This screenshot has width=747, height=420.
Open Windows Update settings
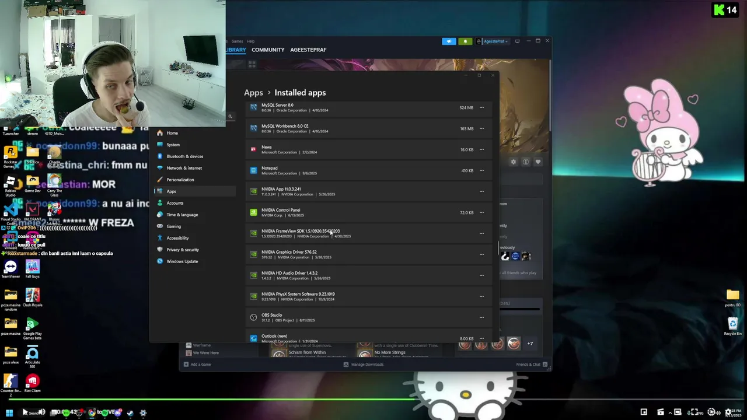[x=195, y=261]
